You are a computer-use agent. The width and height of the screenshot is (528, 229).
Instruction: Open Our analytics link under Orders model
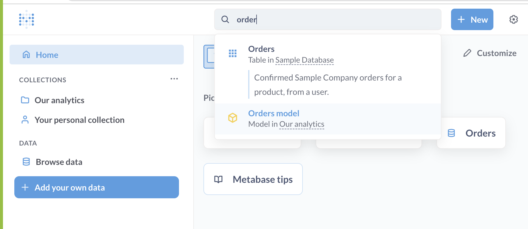point(301,124)
